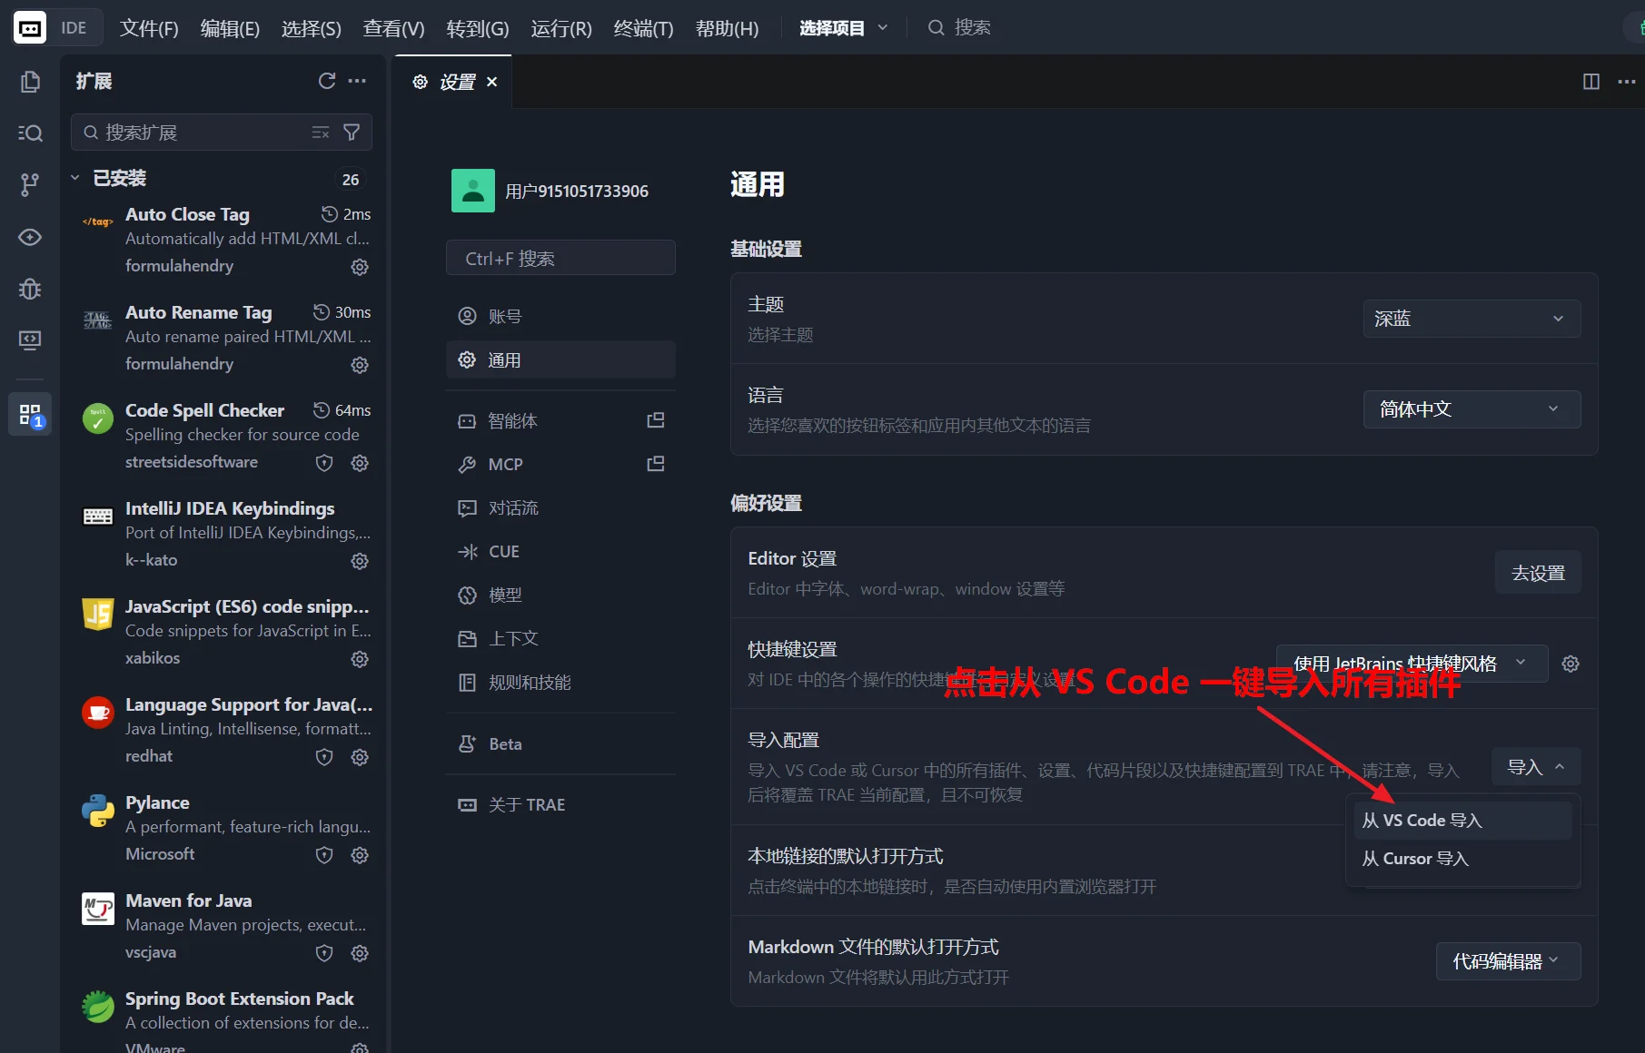The height and width of the screenshot is (1053, 1645).
Task: Open the Extensions icon in activity bar
Action: point(30,415)
